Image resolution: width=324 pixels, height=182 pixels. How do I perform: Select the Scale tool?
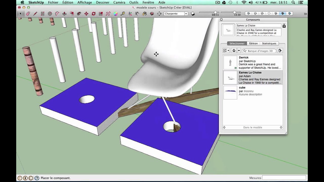pos(101,14)
